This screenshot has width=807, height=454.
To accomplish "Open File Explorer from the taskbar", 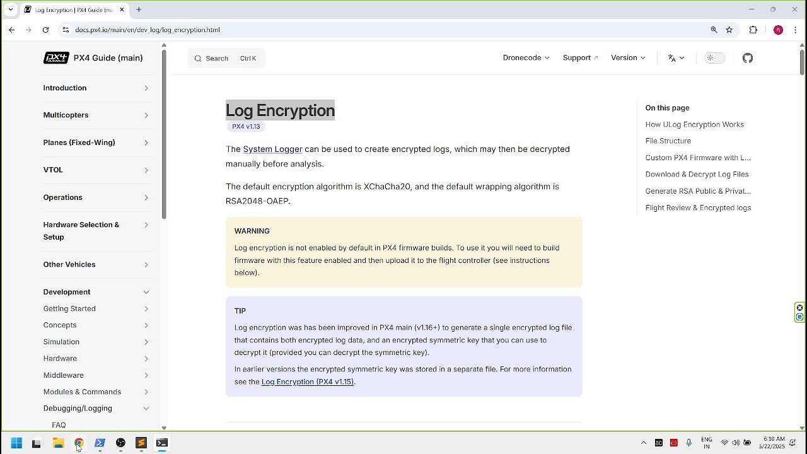I will [x=58, y=443].
